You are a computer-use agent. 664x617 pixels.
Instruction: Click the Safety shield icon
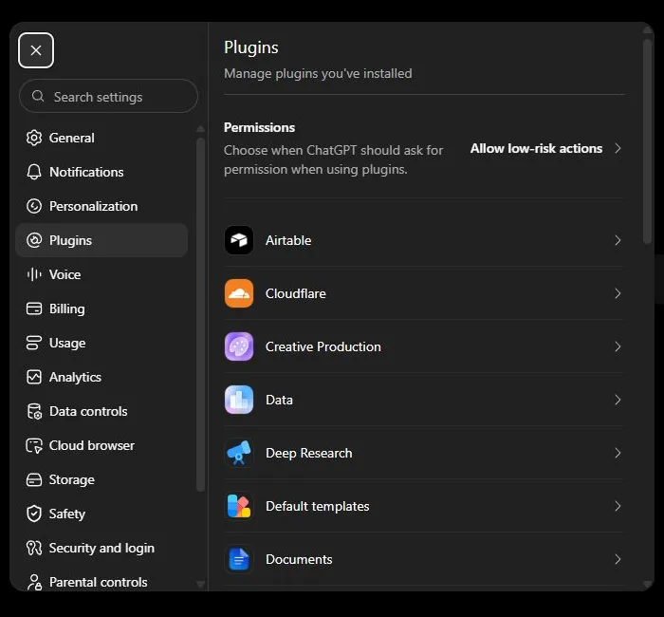[34, 514]
